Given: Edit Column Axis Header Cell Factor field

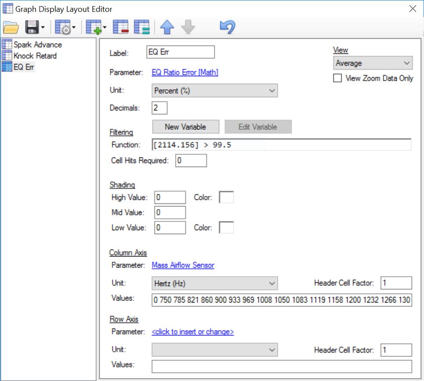Looking at the screenshot, I should [396, 283].
